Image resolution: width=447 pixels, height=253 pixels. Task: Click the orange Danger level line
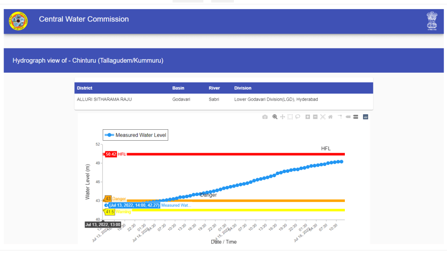[x=262, y=200]
